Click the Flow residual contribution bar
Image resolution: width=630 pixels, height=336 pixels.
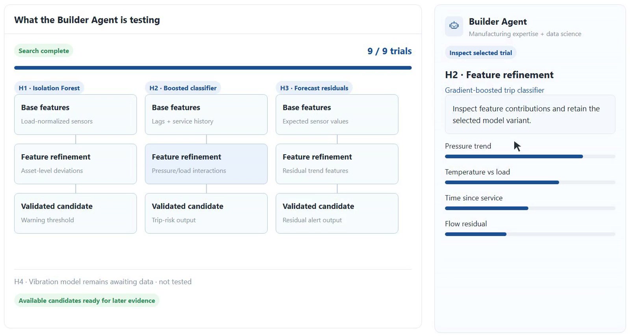tap(530, 234)
